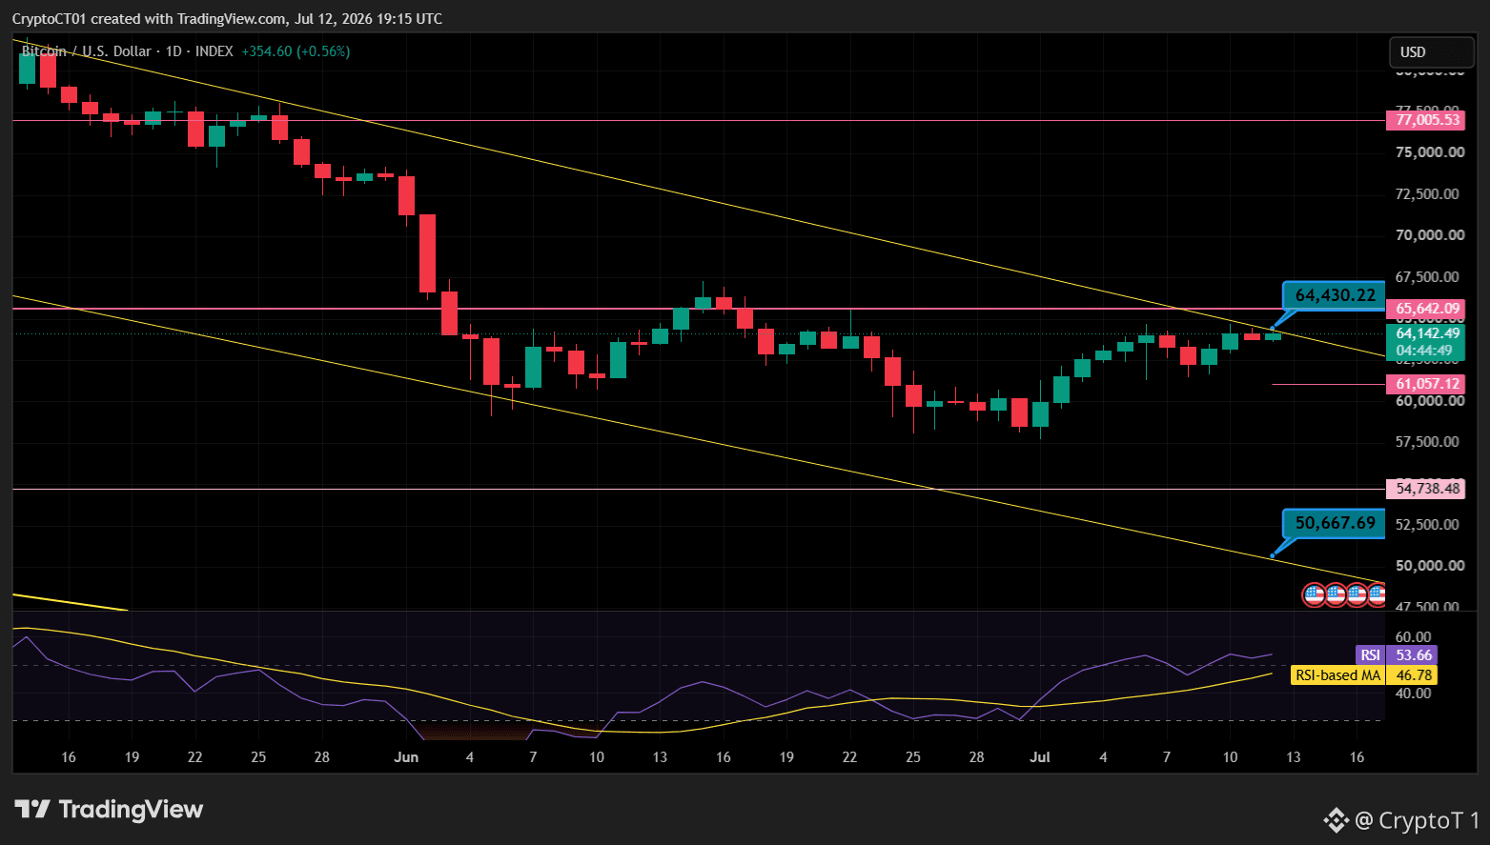Select the 61,057.12 price line label
Image resolution: width=1490 pixels, height=845 pixels.
pos(1425,384)
